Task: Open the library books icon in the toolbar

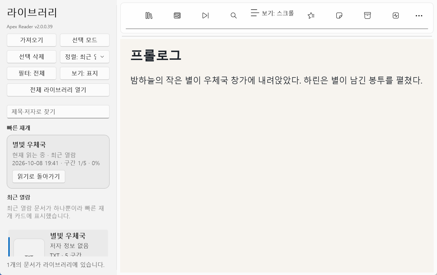Action: click(149, 15)
